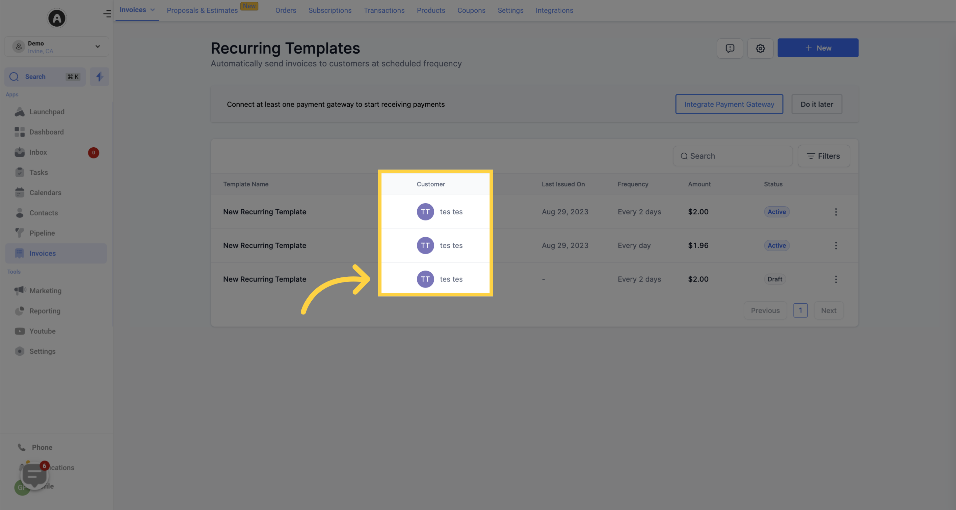
Task: Open the three-dot menu for first template
Action: point(836,211)
